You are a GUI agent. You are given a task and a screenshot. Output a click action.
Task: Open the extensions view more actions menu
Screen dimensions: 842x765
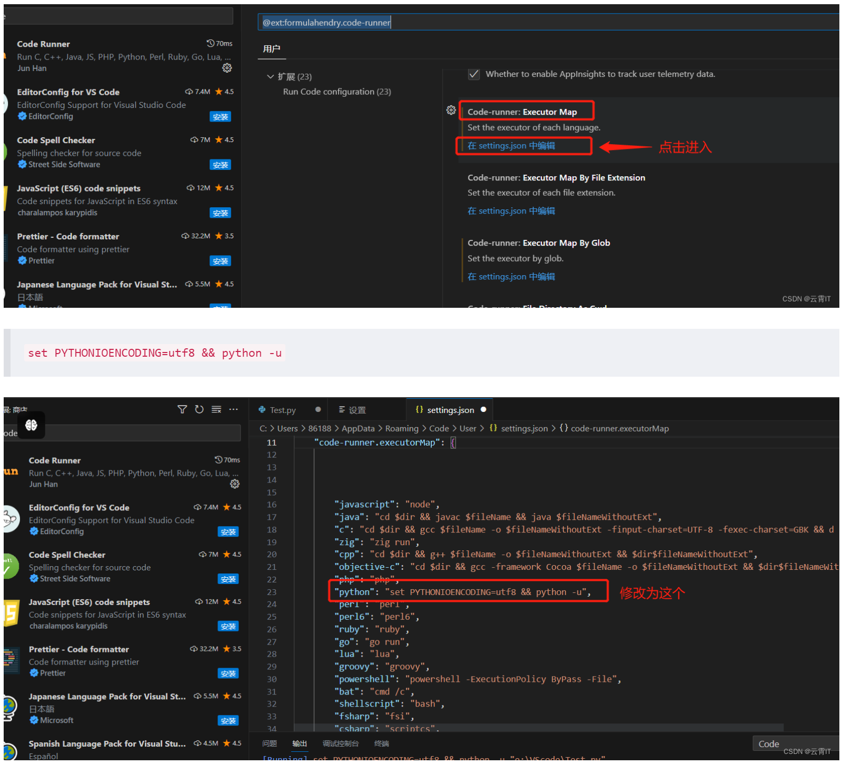point(233,409)
